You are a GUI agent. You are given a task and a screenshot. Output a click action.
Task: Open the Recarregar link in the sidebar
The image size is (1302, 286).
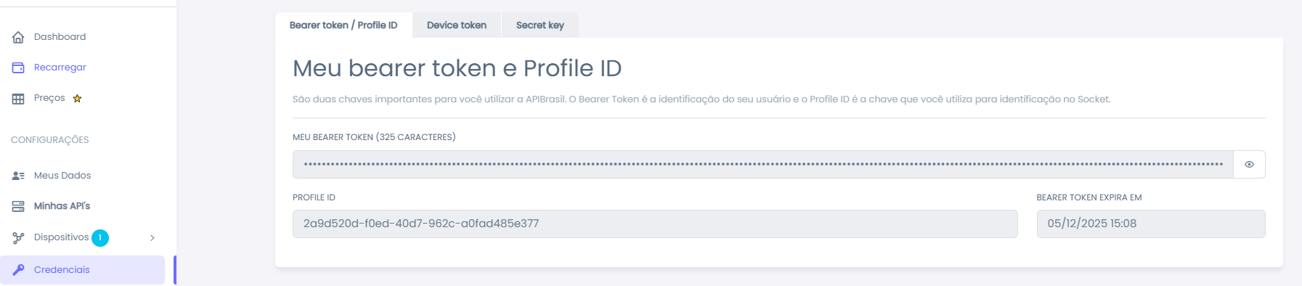[60, 68]
